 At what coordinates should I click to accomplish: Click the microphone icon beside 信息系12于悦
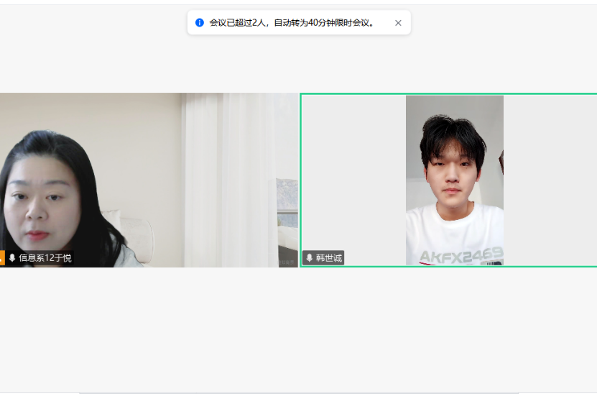[12, 257]
